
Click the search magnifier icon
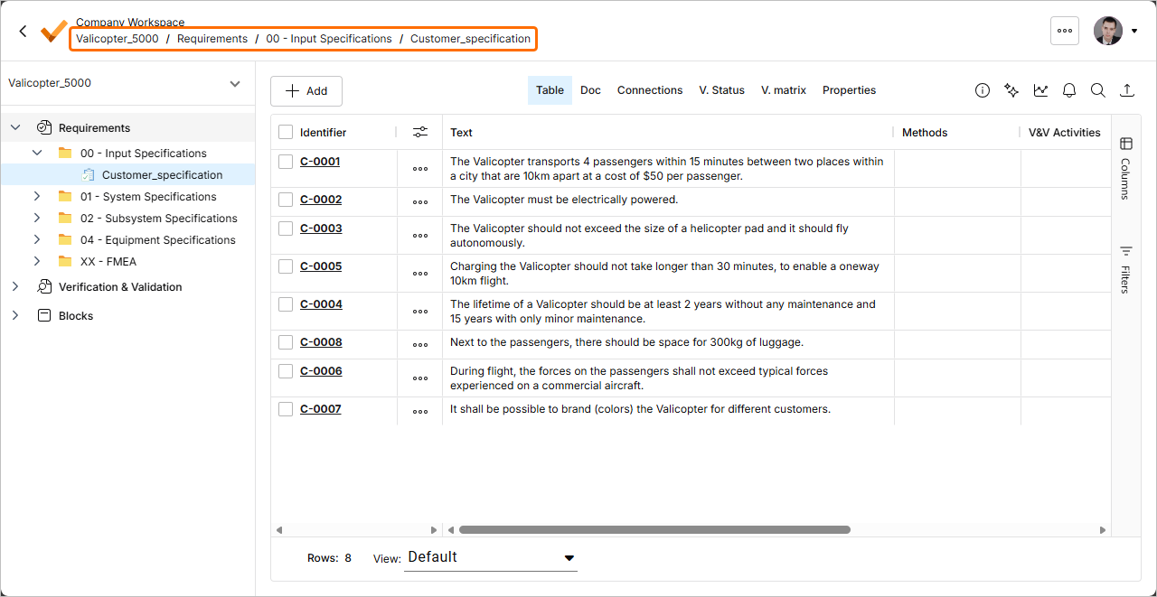pyautogui.click(x=1097, y=90)
